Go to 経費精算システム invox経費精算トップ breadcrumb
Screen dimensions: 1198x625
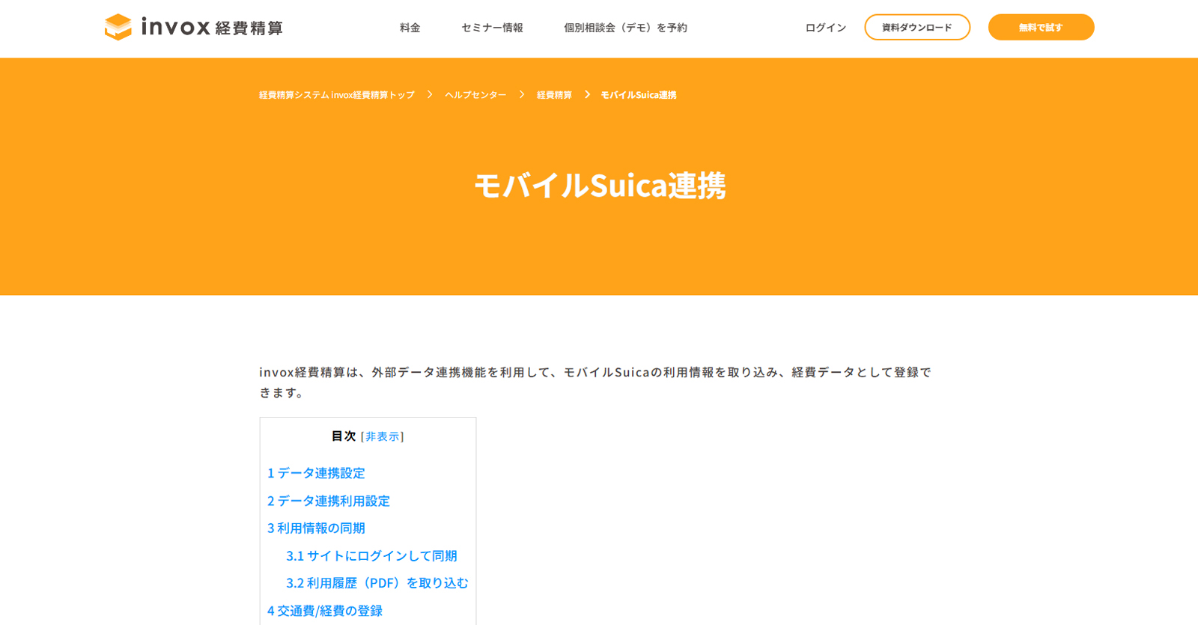[x=336, y=95]
